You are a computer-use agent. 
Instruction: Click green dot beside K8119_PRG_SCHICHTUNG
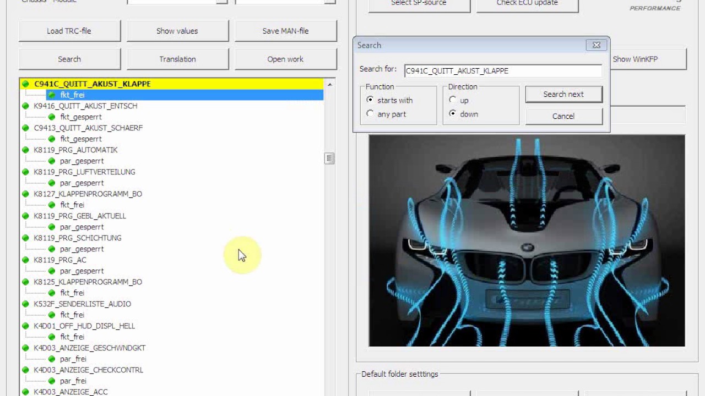click(x=25, y=238)
